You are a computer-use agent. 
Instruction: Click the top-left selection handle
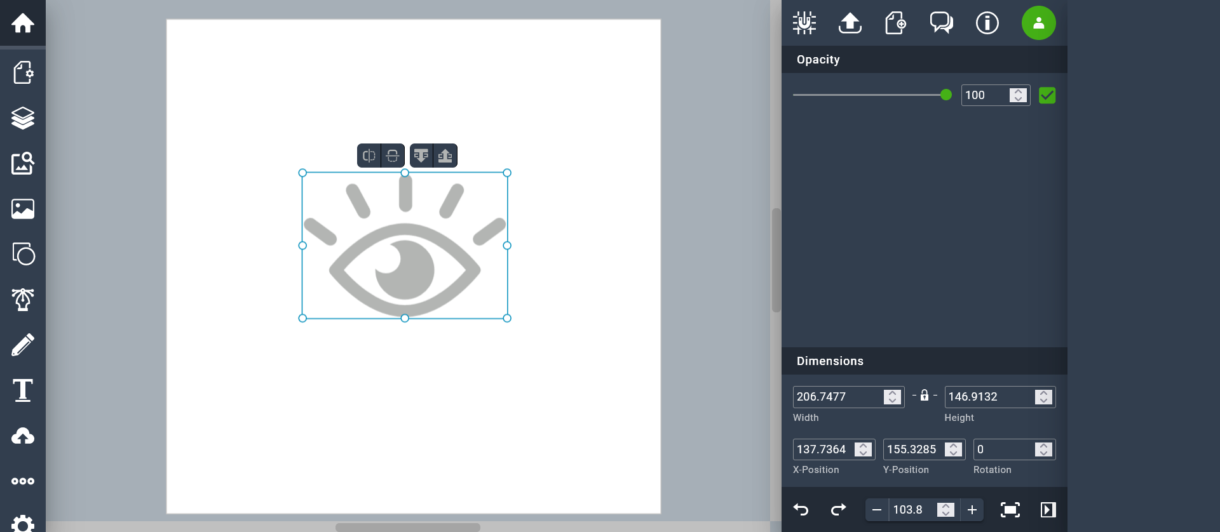pyautogui.click(x=302, y=173)
